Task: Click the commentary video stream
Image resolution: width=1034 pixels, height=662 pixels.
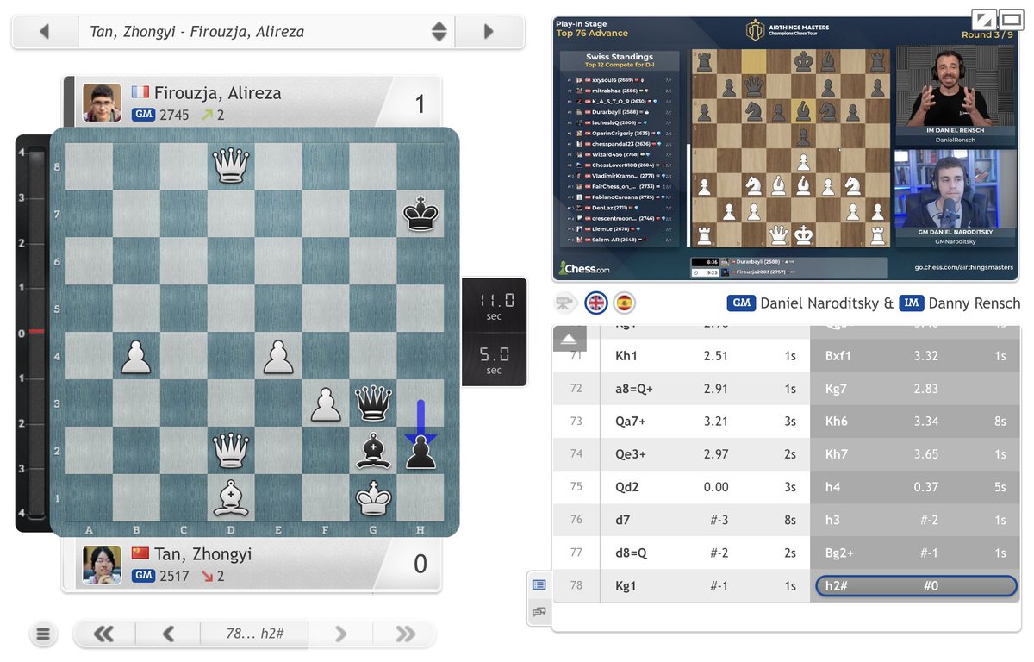Action: 785,149
